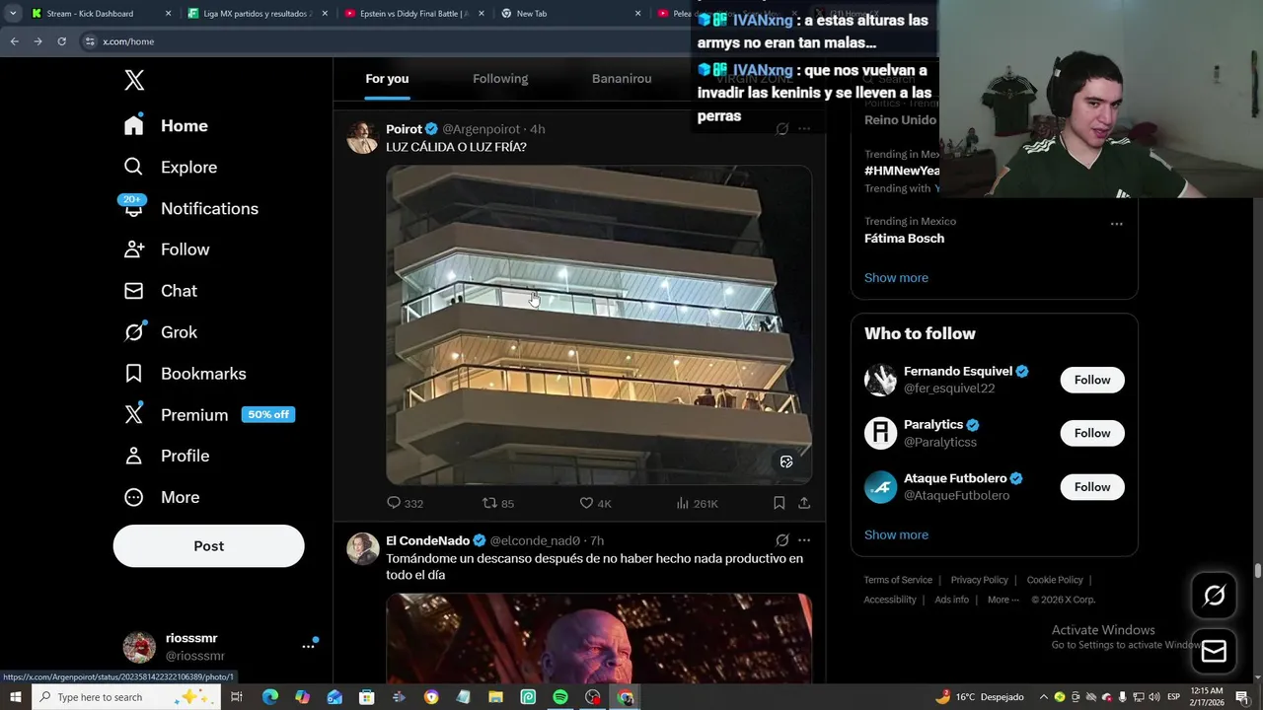Click the Grok icon on Poirot's post
The image size is (1263, 710).
782,129
